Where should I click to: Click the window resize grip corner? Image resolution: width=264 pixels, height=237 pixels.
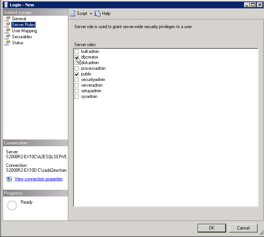(x=261, y=233)
